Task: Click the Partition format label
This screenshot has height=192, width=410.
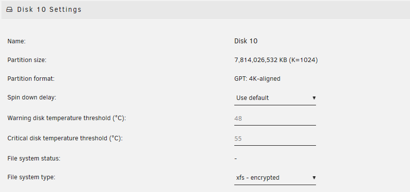Action: point(31,79)
